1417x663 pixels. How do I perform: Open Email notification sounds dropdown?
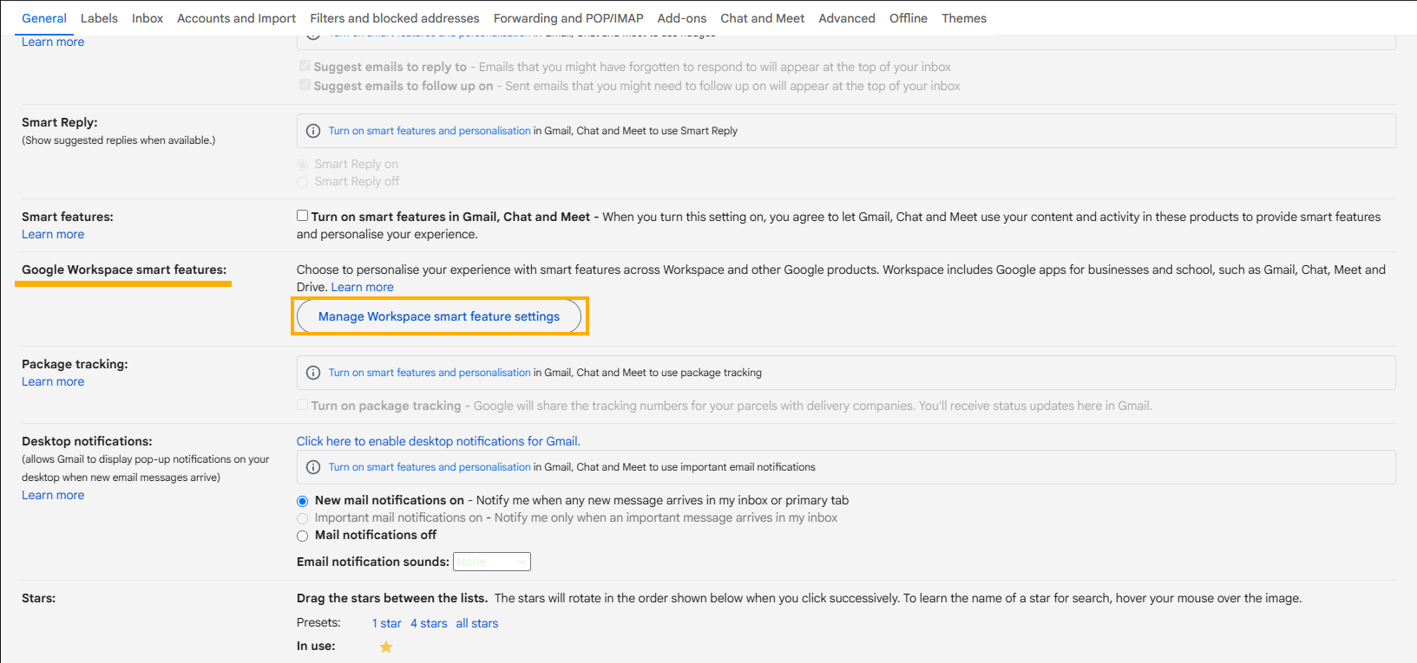[492, 562]
